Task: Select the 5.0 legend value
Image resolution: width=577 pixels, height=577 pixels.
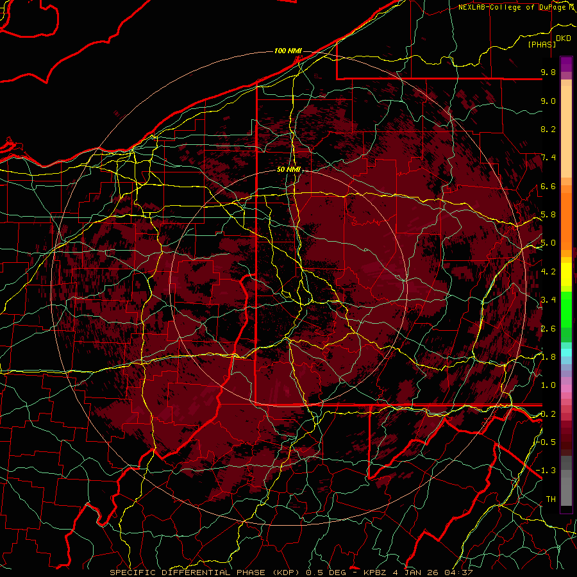Action: click(x=548, y=243)
